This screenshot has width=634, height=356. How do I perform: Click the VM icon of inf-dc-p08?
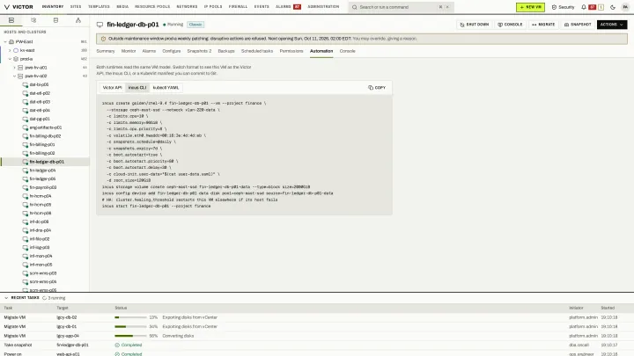[25, 222]
